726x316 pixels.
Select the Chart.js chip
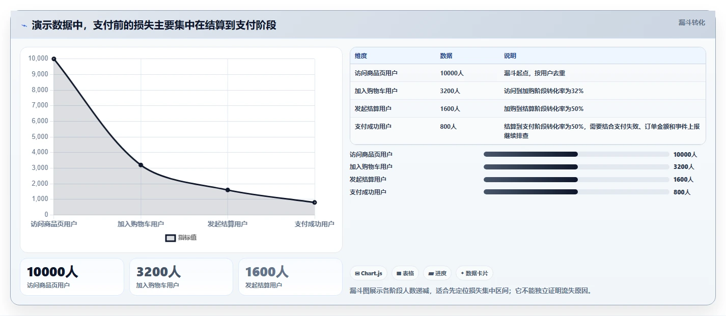(369, 273)
